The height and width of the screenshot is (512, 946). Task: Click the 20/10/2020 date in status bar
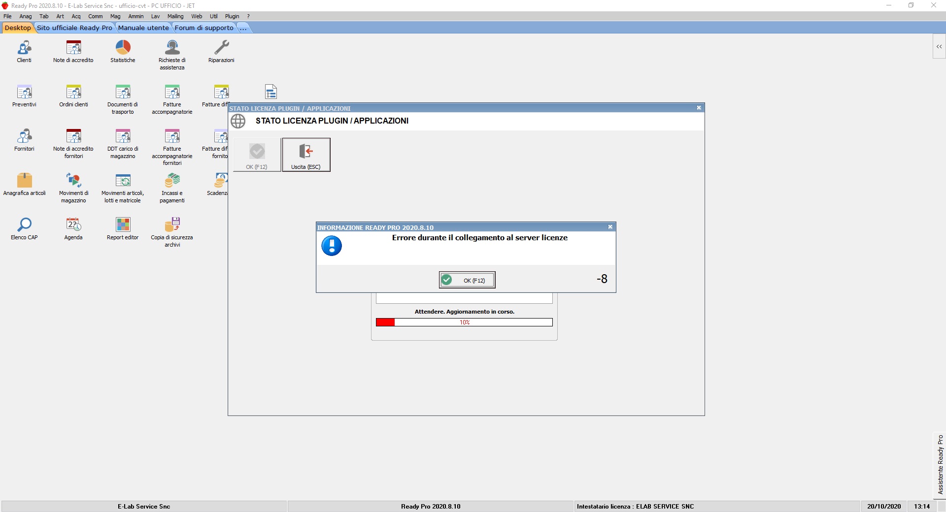pyautogui.click(x=884, y=507)
